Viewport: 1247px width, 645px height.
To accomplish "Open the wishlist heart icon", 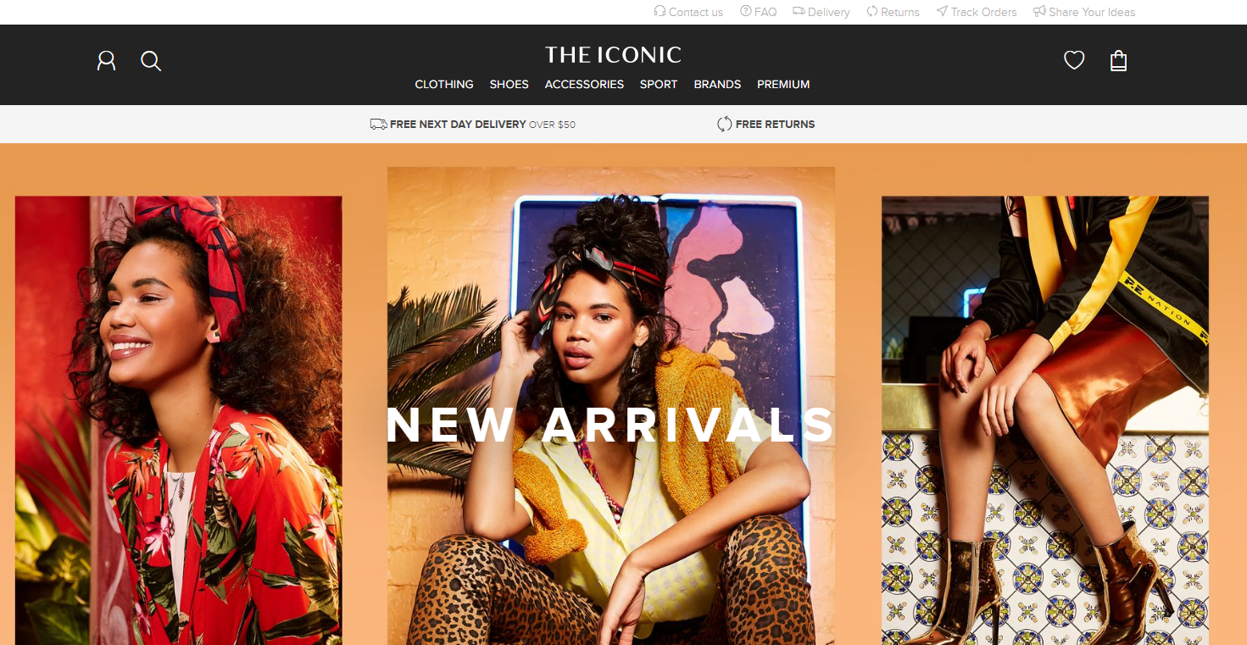I will (x=1074, y=60).
